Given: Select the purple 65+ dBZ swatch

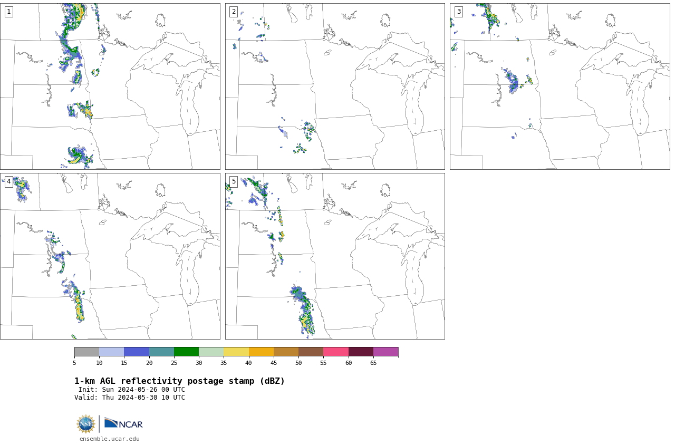Looking at the screenshot, I should click(385, 352).
